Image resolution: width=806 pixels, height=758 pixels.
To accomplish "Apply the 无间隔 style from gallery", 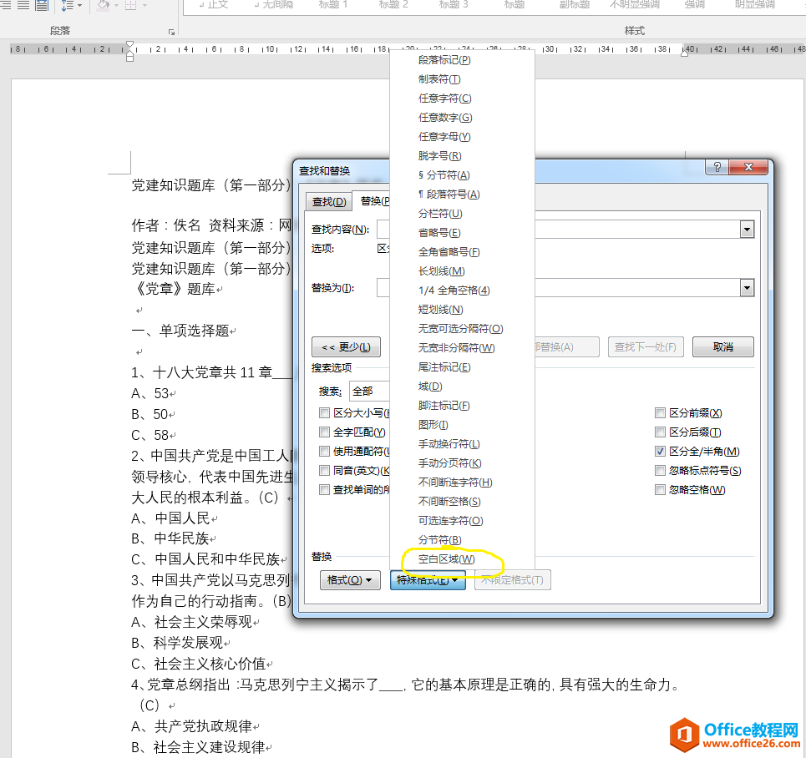I will pos(274,5).
